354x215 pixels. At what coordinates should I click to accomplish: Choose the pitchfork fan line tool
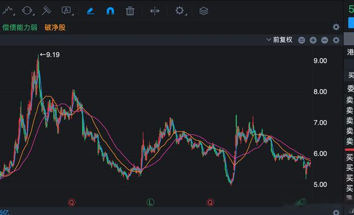(x=46, y=10)
